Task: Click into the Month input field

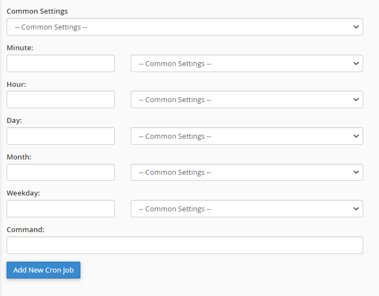Action: (x=61, y=173)
